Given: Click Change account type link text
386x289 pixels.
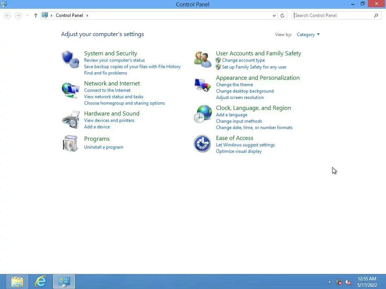Looking at the screenshot, I should tap(244, 60).
